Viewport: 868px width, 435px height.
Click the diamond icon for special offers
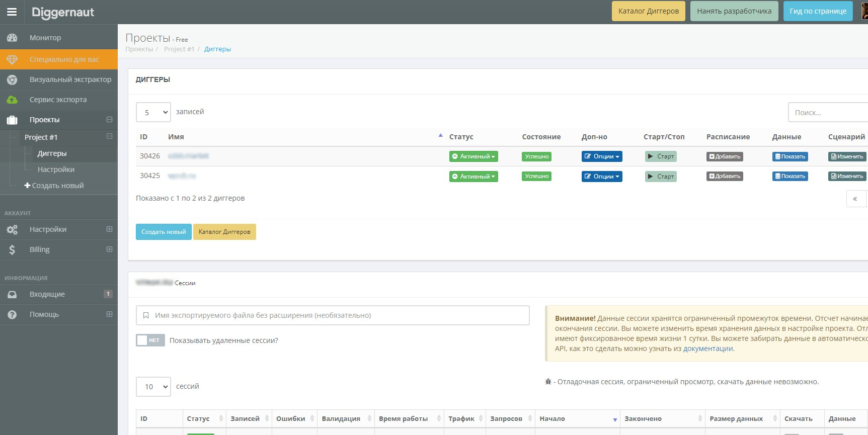coord(12,59)
